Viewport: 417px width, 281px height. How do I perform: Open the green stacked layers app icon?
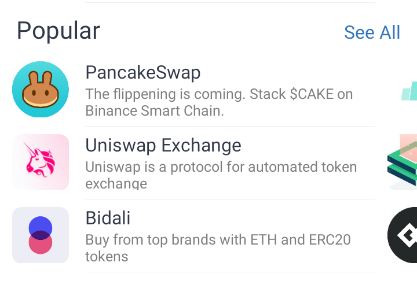(x=402, y=162)
